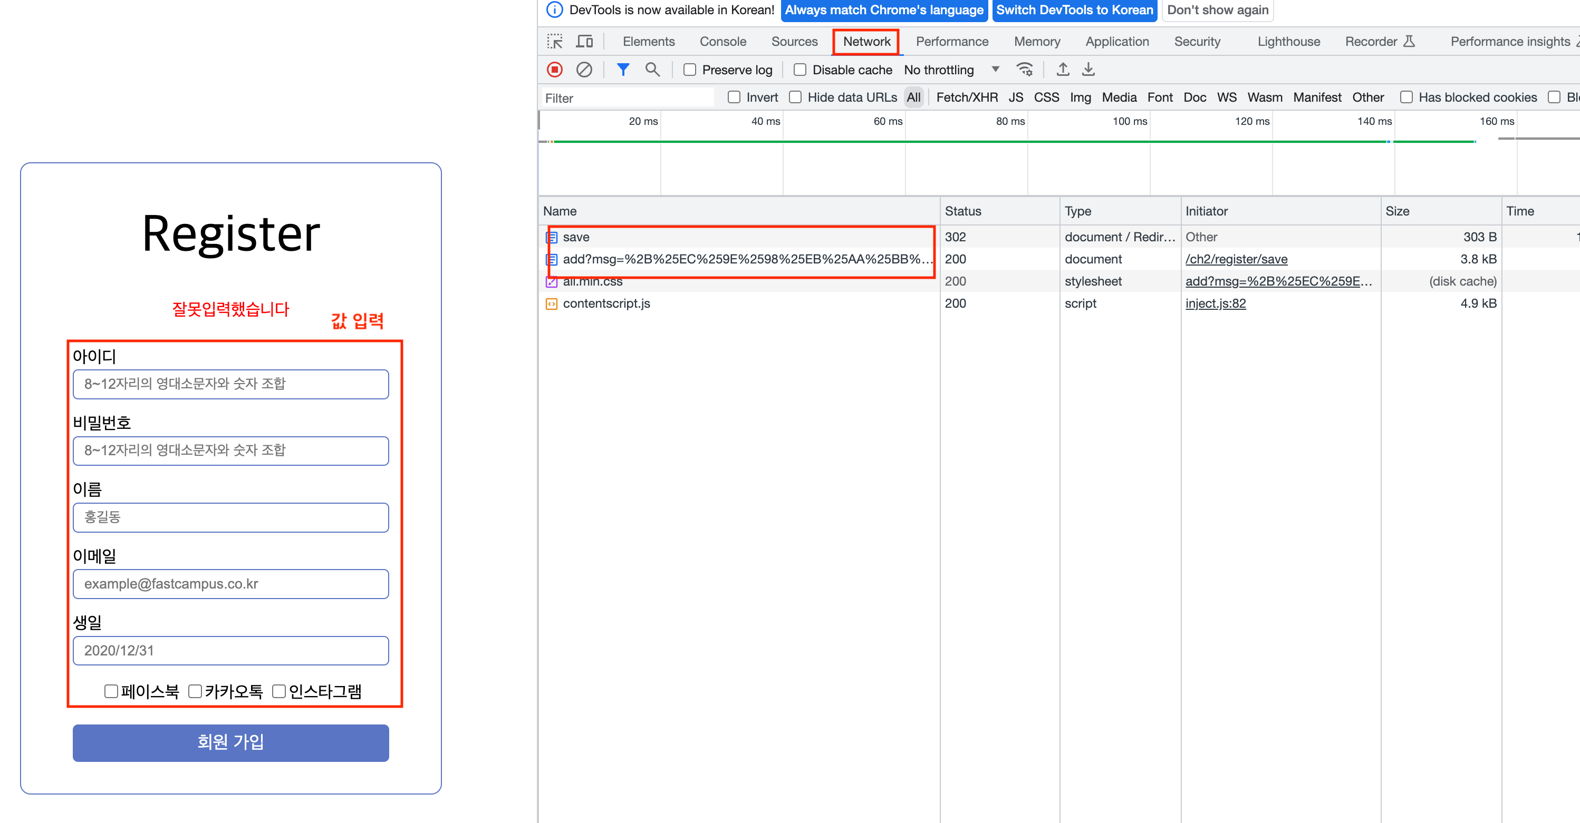Switch to the Console tab
The image size is (1580, 823).
[x=722, y=42]
